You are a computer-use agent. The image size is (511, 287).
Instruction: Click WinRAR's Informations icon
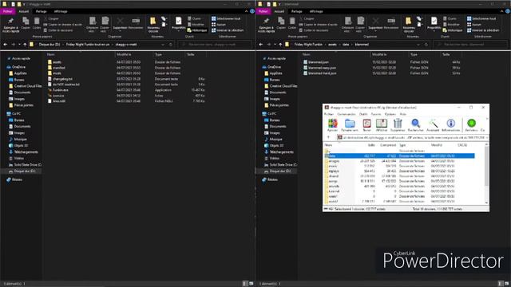(450, 125)
